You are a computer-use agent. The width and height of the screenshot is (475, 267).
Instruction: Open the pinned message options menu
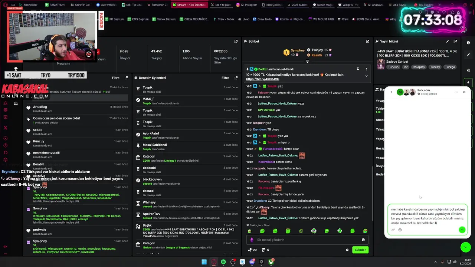point(366,69)
